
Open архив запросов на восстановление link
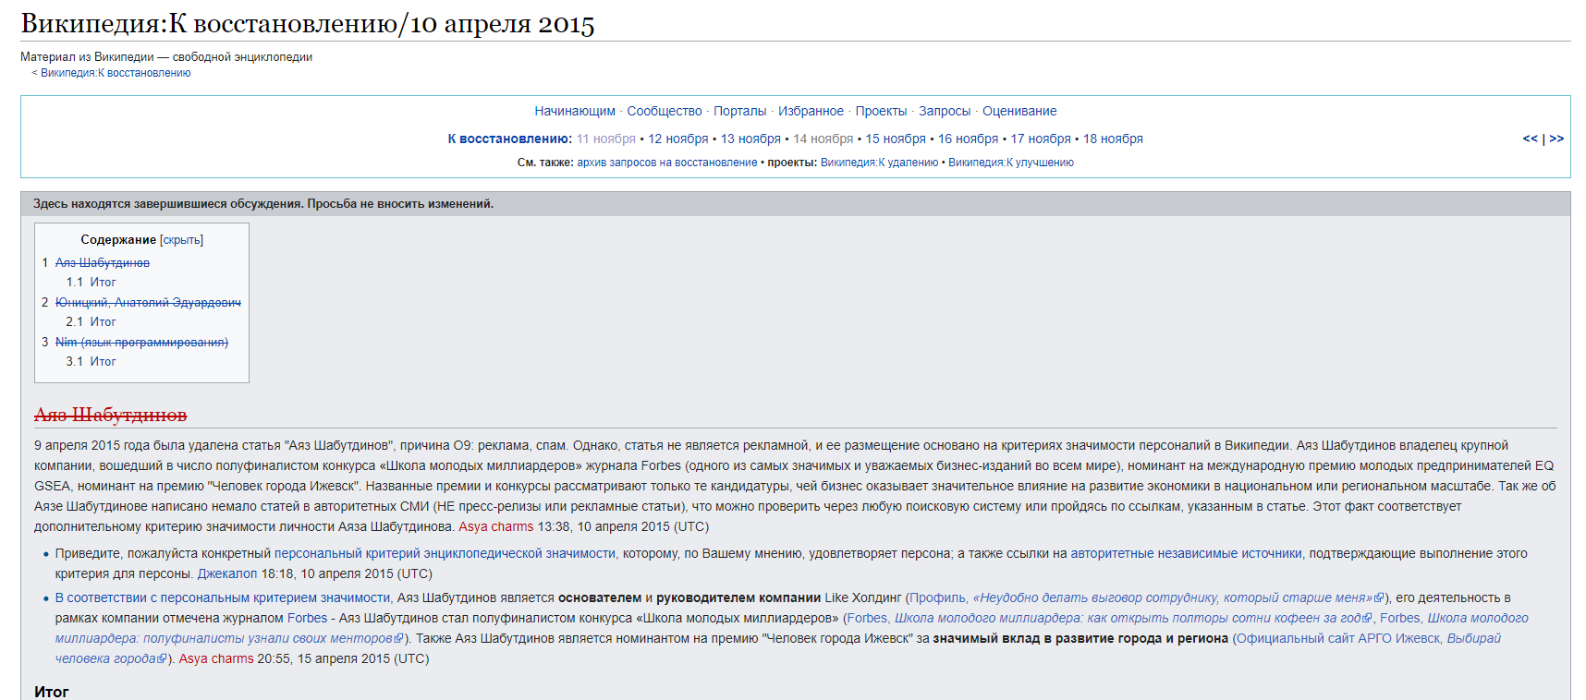point(666,163)
